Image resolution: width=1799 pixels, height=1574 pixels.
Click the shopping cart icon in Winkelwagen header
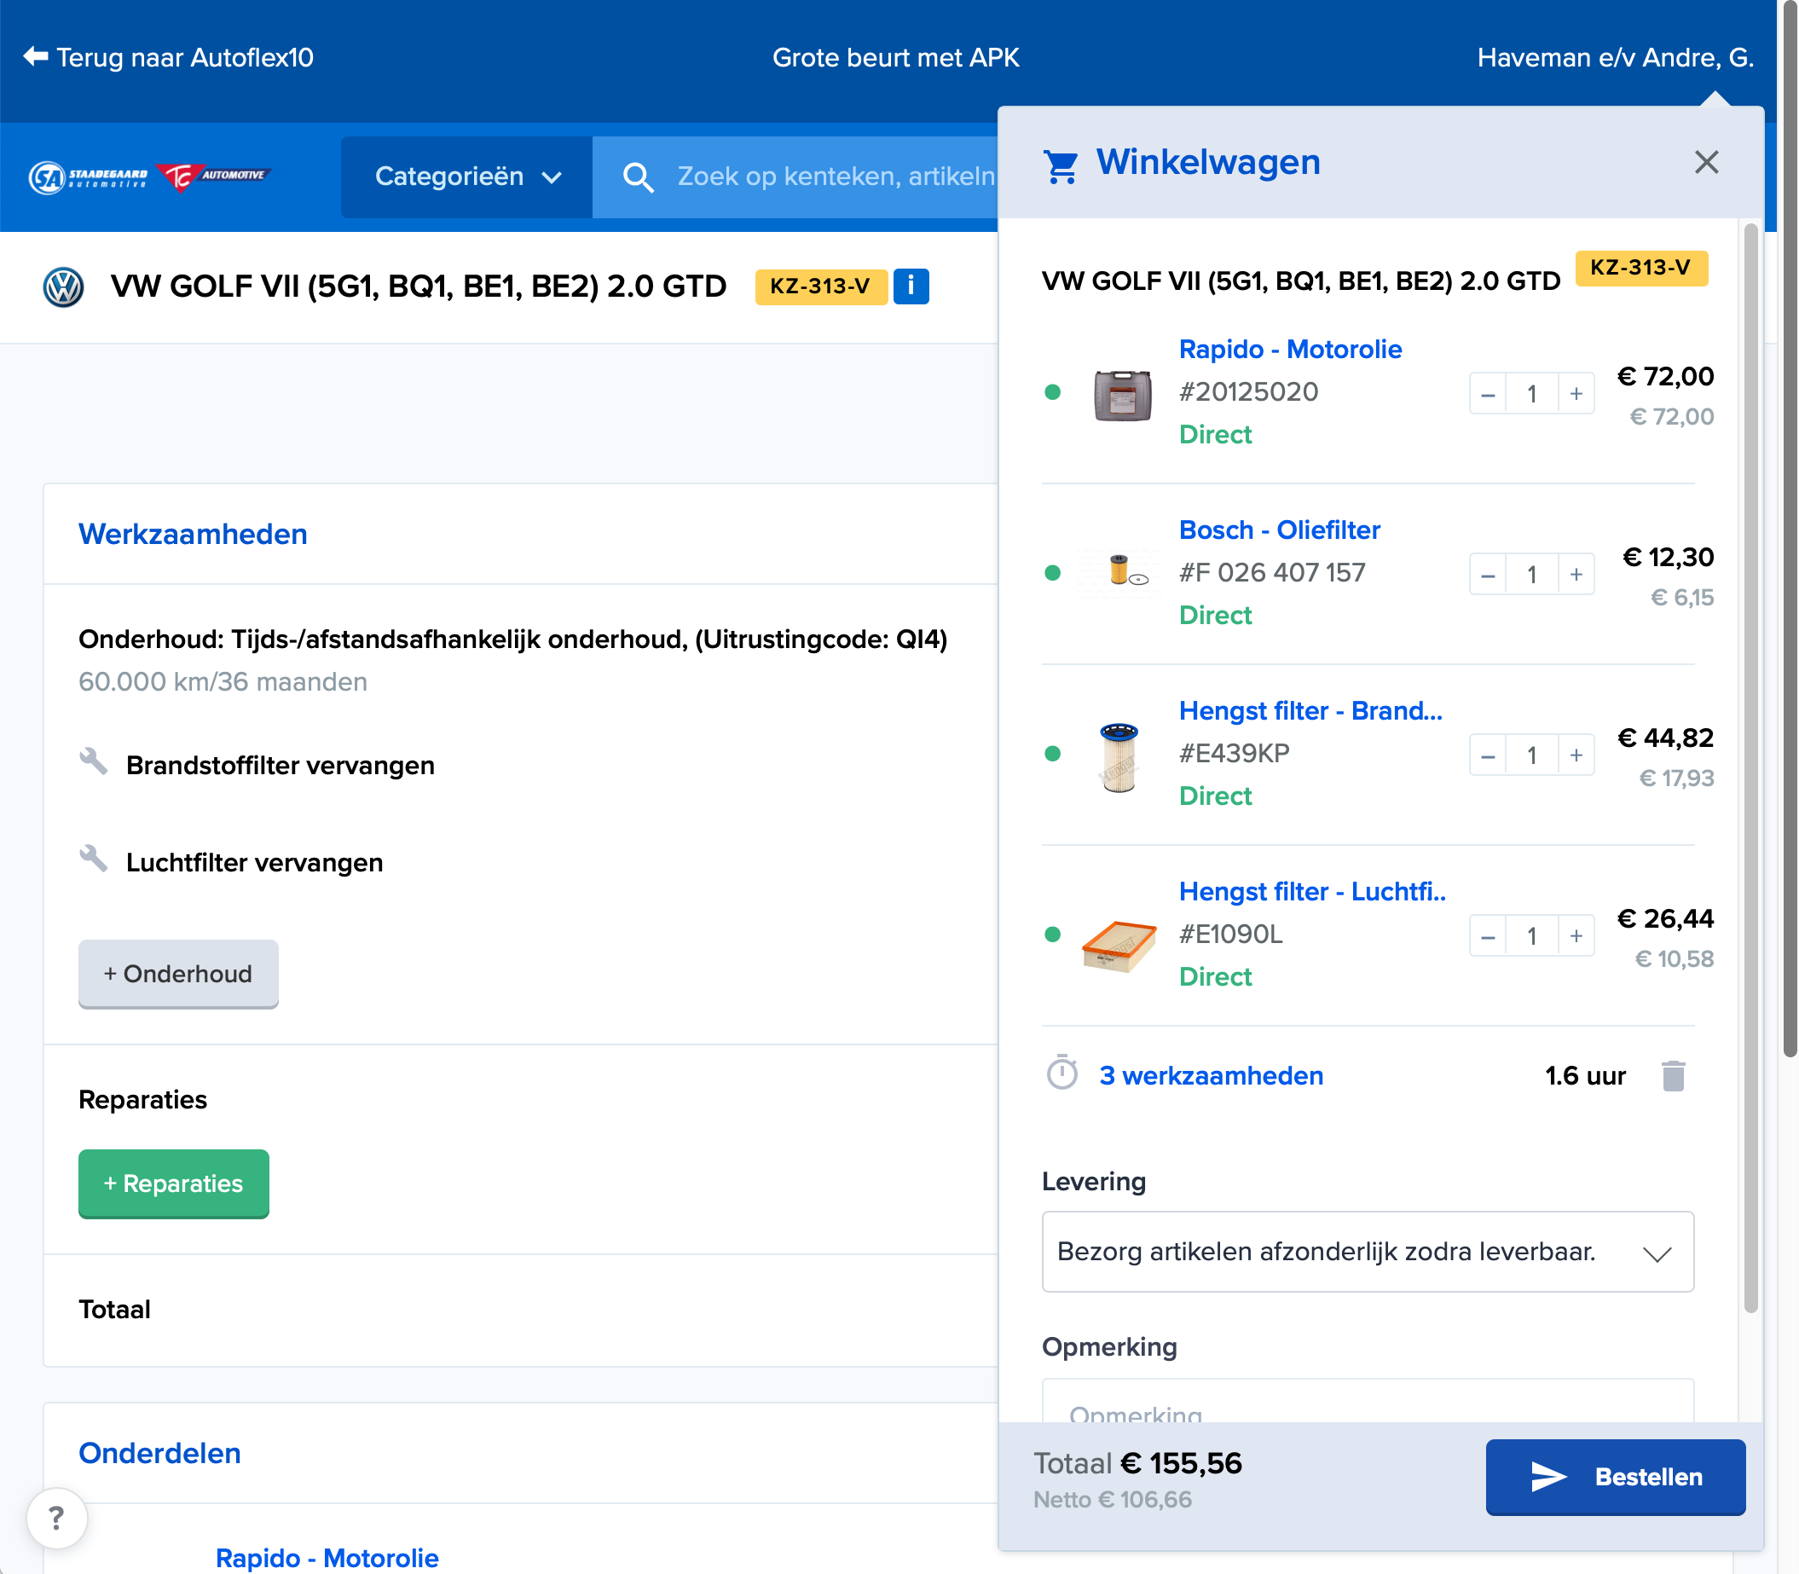(1061, 165)
